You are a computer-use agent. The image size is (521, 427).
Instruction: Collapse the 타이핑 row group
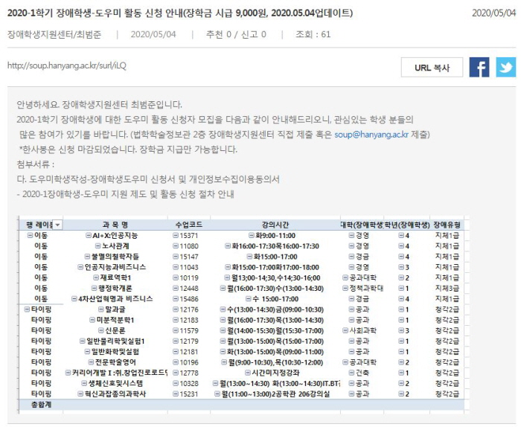(x=27, y=309)
